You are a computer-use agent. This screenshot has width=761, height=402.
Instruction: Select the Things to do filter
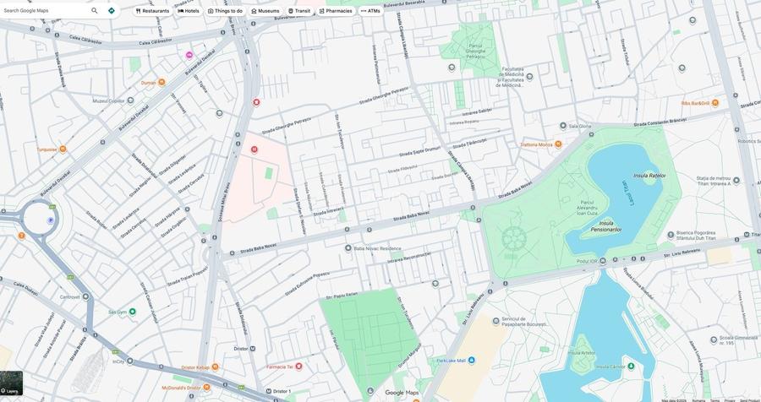click(225, 11)
